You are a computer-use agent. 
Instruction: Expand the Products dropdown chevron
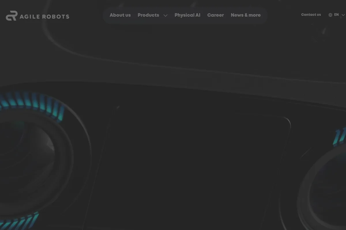(166, 16)
